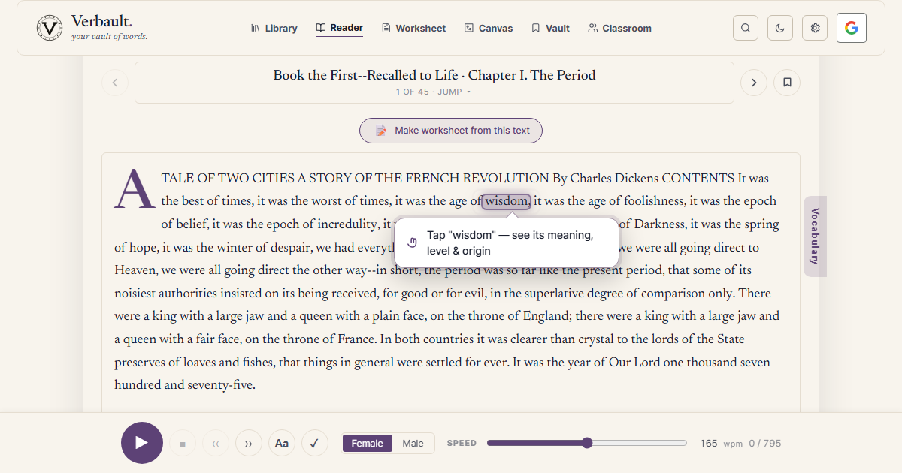902x473 pixels.
Task: Click the checkmark button in the player bar
Action: click(x=315, y=444)
